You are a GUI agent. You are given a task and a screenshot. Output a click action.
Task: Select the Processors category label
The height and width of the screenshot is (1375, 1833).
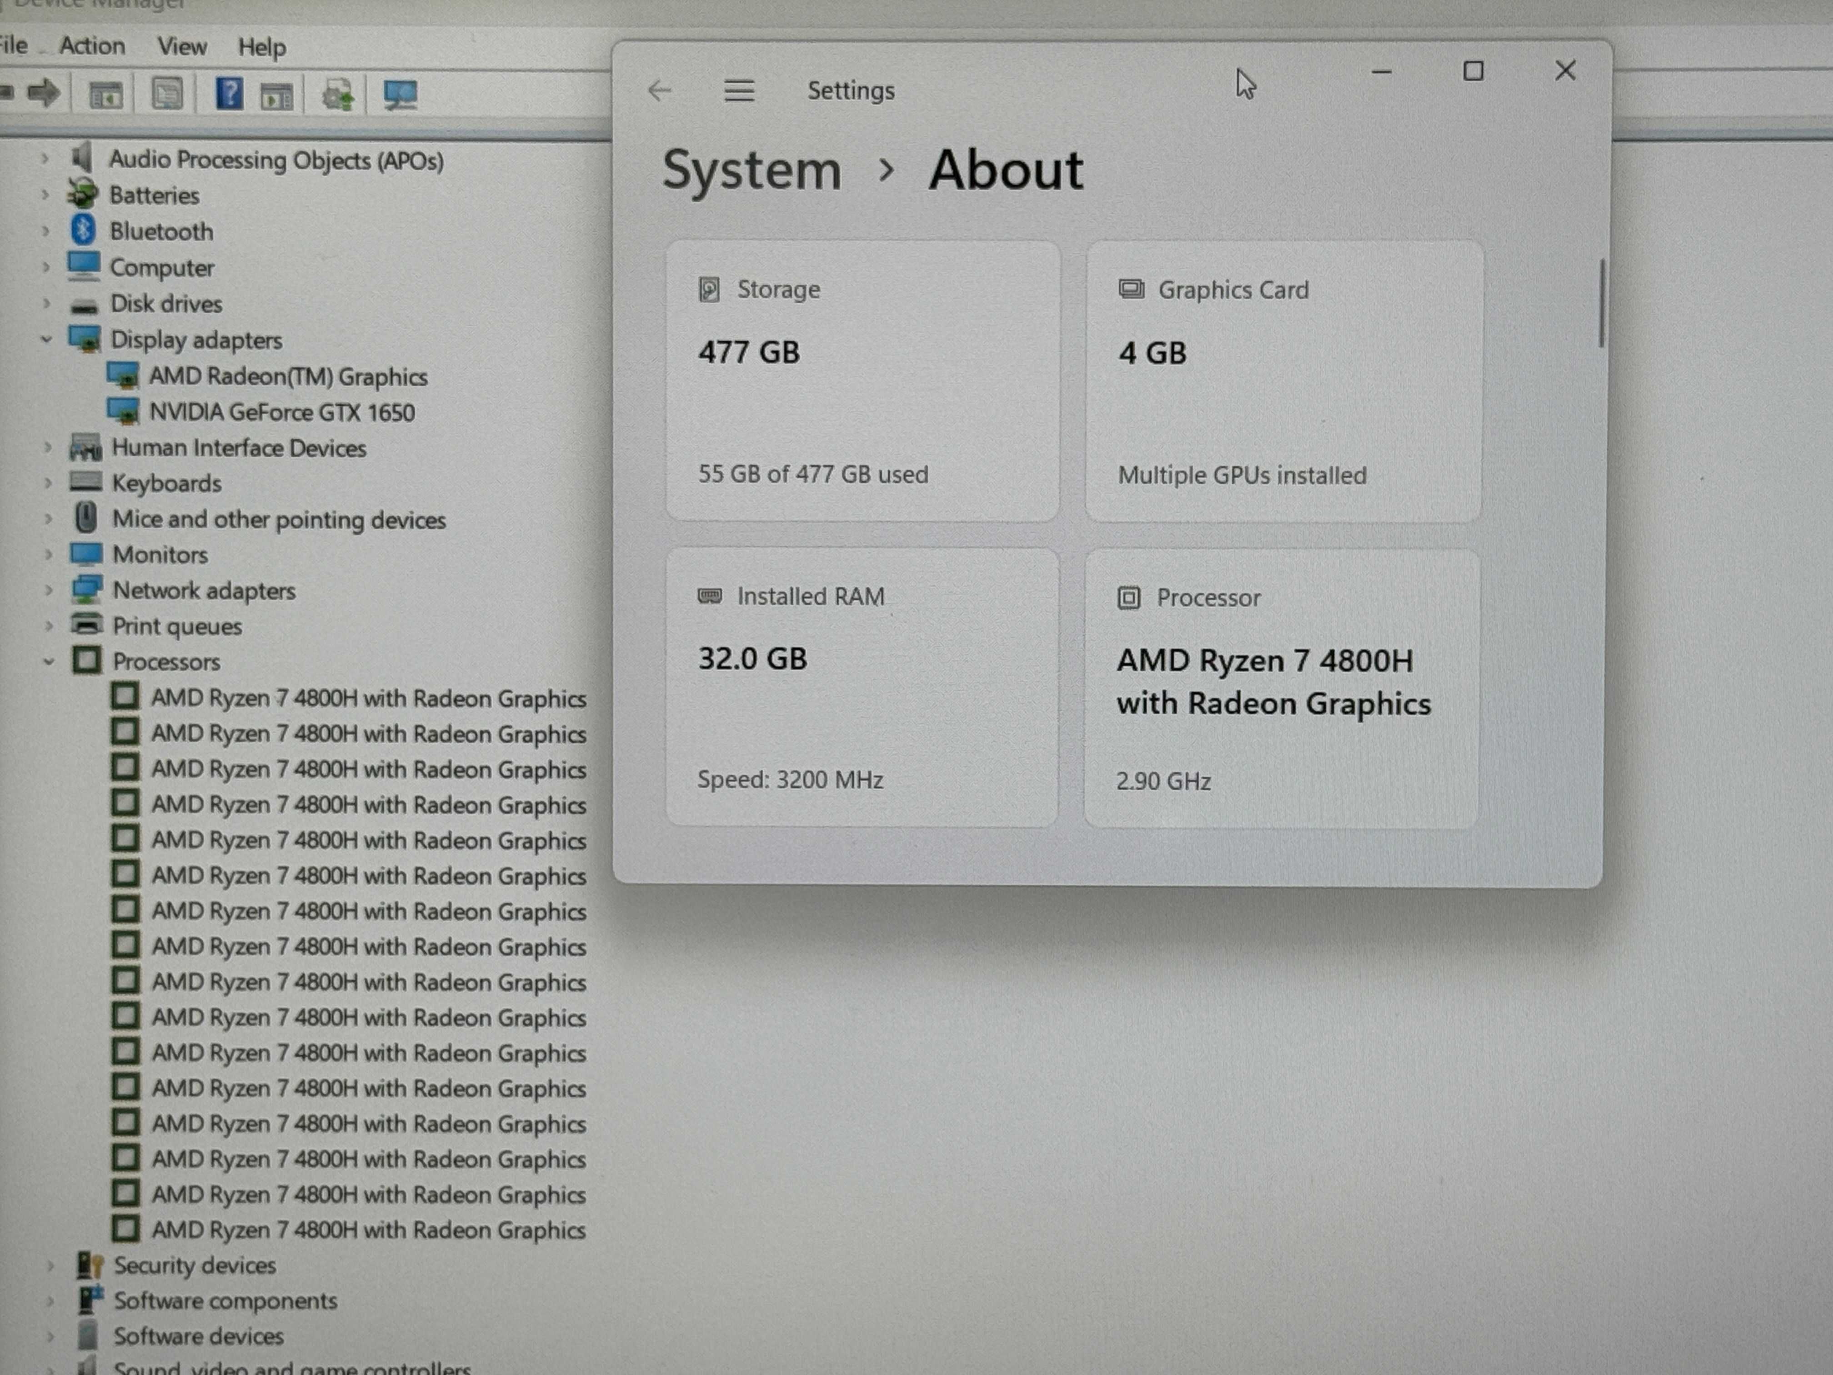(166, 662)
